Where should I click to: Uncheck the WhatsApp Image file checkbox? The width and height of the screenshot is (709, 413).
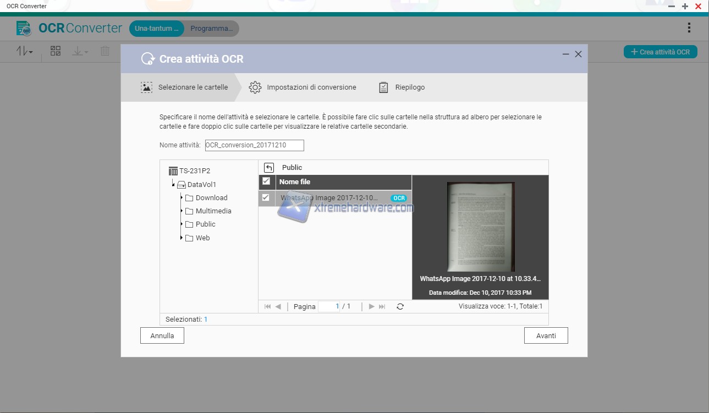266,198
